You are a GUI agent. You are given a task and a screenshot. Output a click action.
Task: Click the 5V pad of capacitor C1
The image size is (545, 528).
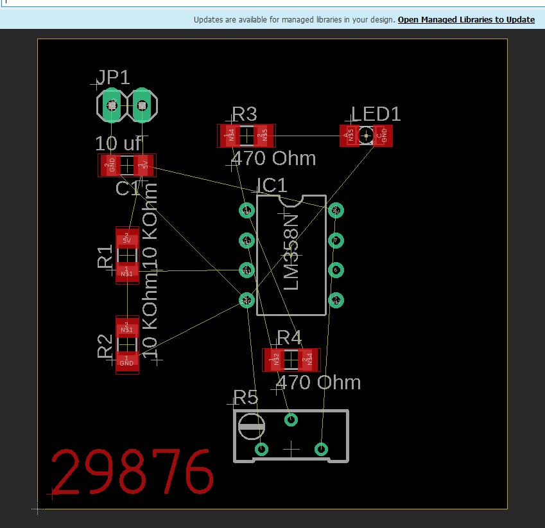(144, 165)
